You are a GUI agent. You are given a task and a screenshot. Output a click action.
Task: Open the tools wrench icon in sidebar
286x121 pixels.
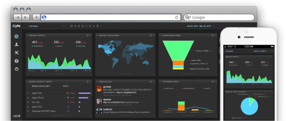pos(16,53)
